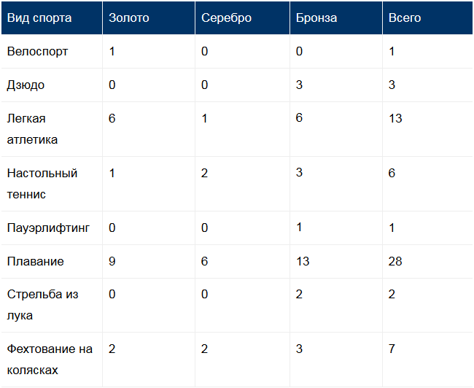
Task: Click the "Серебро" column header
Action: tap(226, 18)
